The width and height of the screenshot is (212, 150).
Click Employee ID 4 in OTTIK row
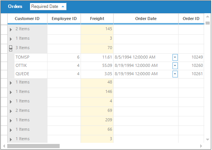pos(64,66)
